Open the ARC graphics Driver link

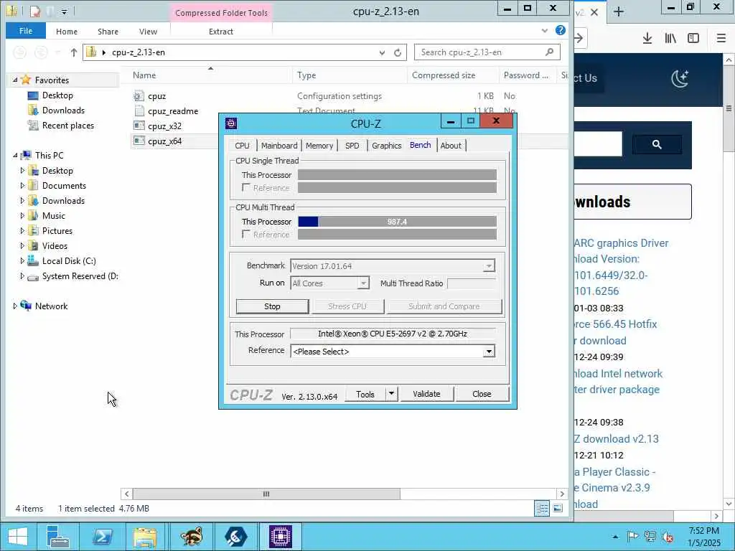click(621, 243)
